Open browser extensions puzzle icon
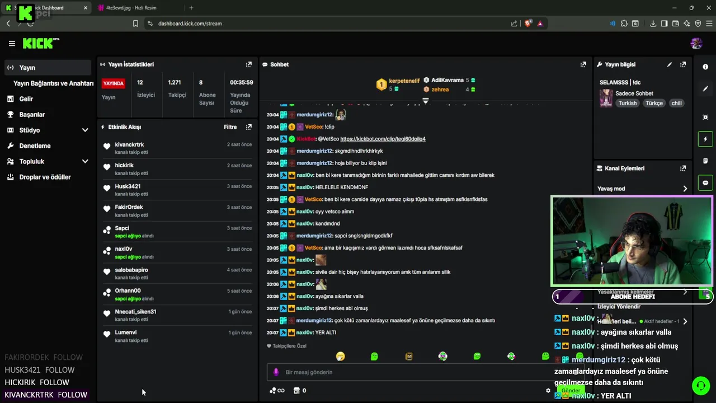The width and height of the screenshot is (716, 403). pyautogui.click(x=623, y=24)
